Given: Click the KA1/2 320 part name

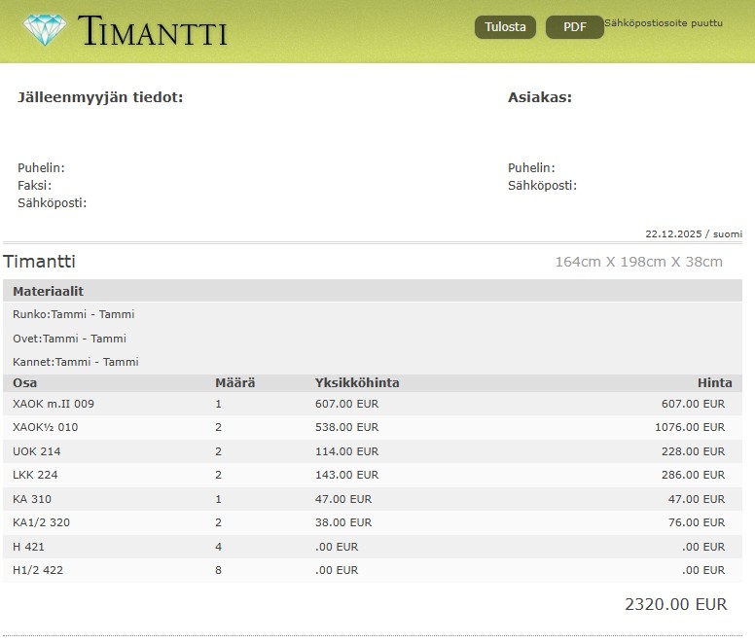Looking at the screenshot, I should pos(41,522).
